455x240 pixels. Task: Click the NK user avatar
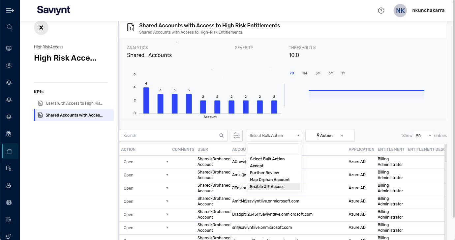pyautogui.click(x=400, y=11)
